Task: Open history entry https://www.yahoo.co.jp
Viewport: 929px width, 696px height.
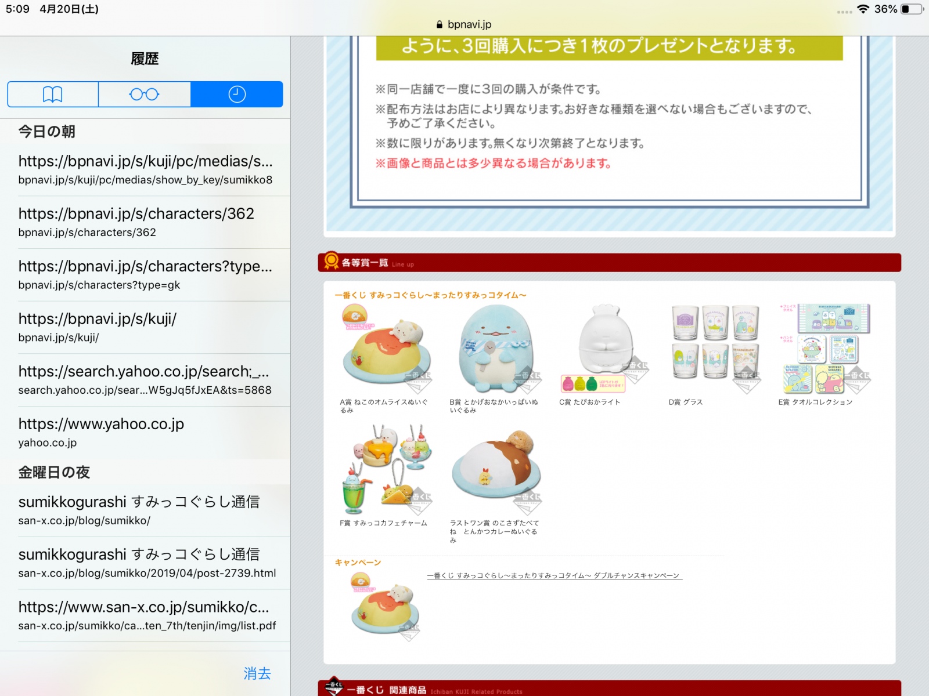Action: tap(145, 433)
